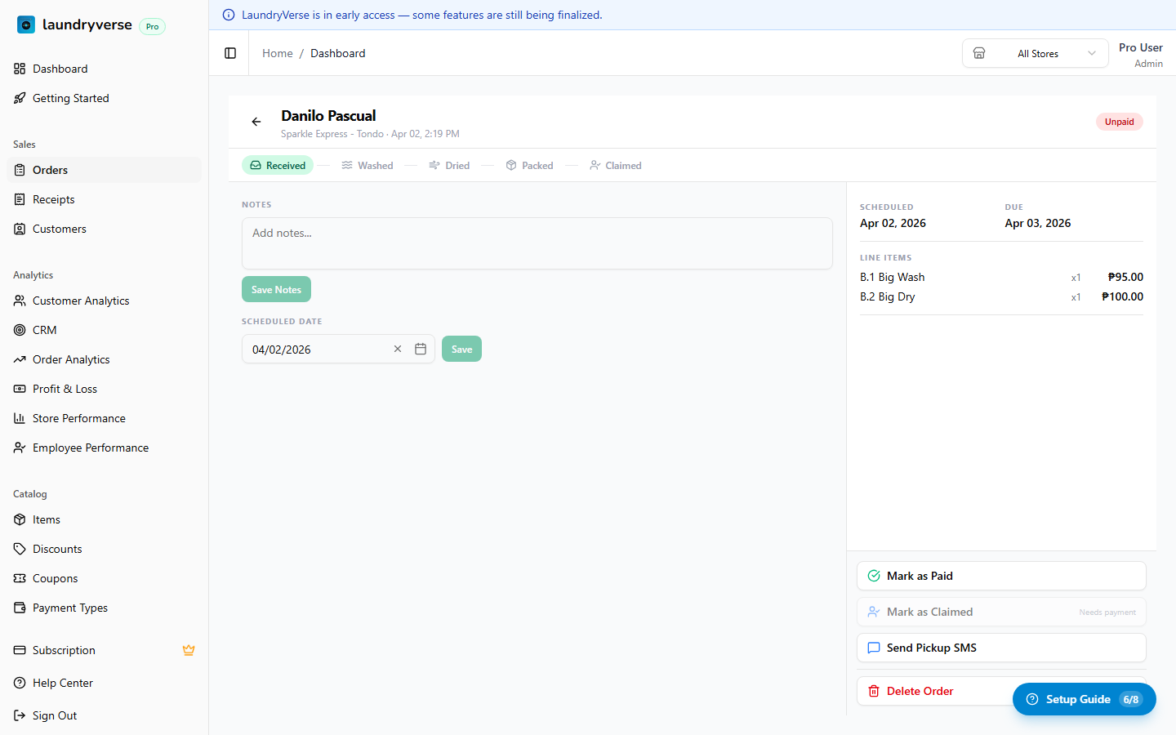Click the info icon in banner
Image resolution: width=1176 pixels, height=735 pixels.
point(229,15)
